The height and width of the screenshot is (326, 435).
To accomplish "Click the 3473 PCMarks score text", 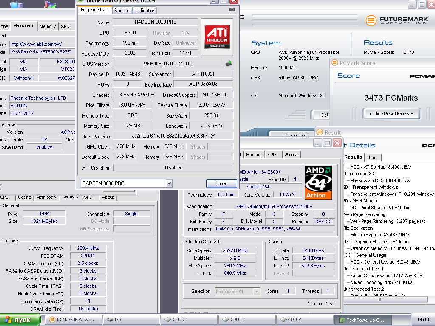I will tap(391, 98).
